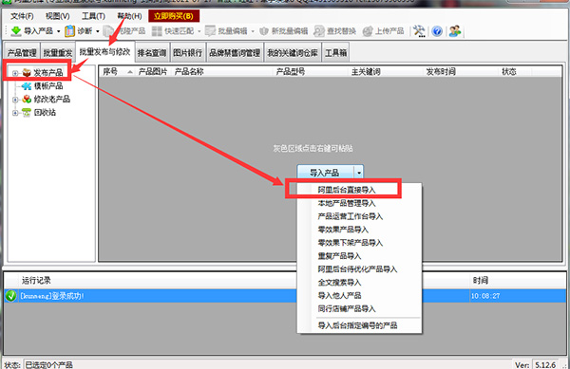570x369 pixels.
Task: Select 回收站 in the tree
Action: coord(45,113)
